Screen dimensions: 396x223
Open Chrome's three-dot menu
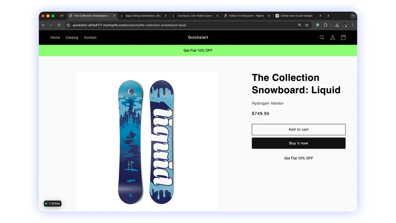tap(353, 25)
